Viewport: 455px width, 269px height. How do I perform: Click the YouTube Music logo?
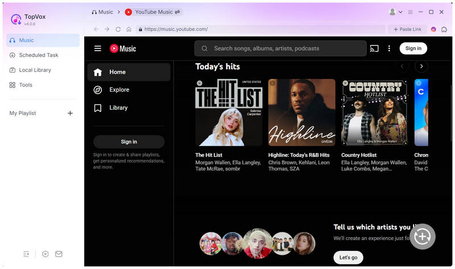point(123,48)
